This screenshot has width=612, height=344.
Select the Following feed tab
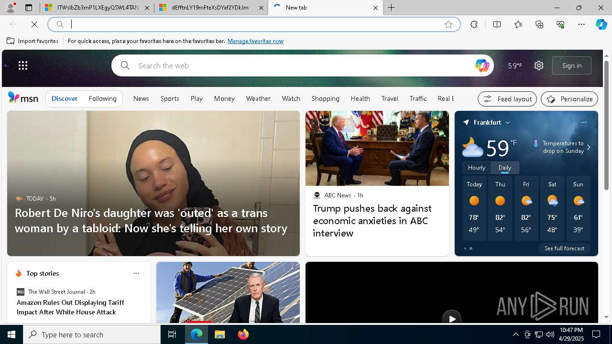pos(102,98)
